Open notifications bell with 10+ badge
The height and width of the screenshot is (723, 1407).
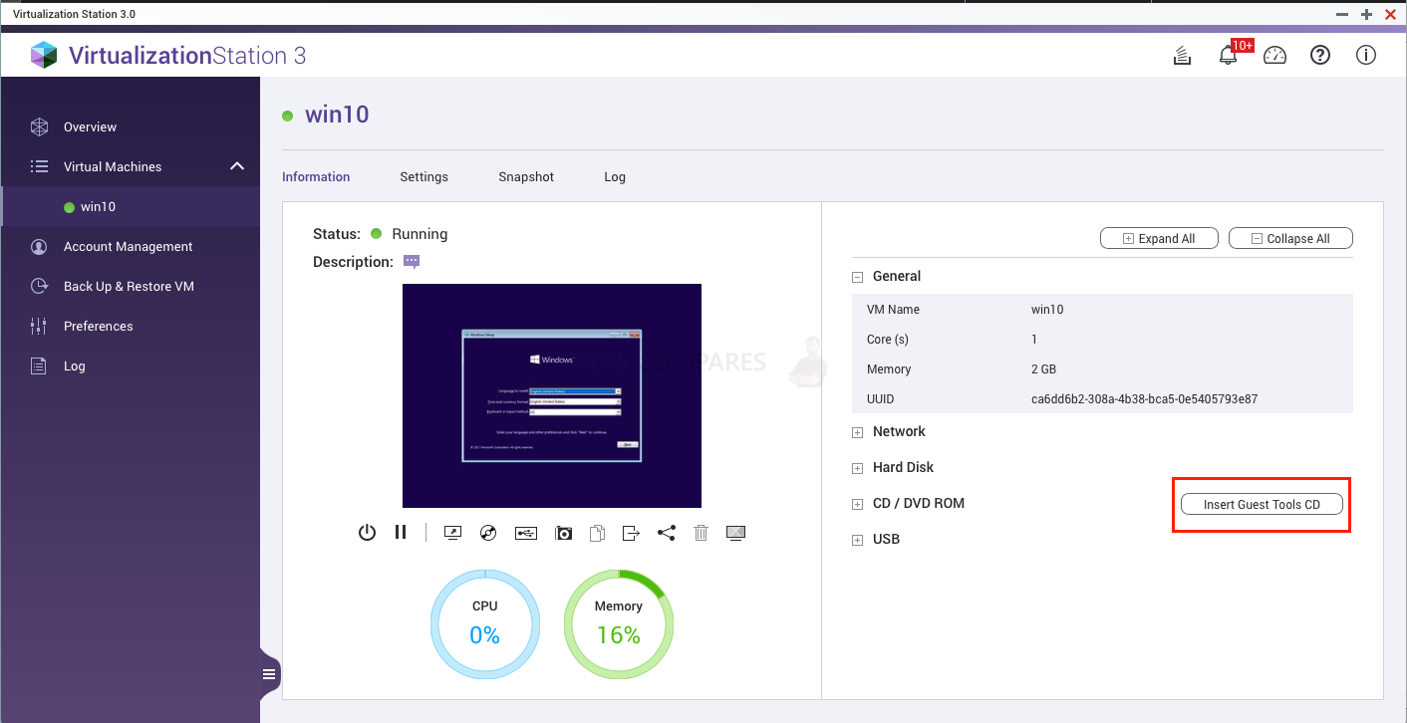pyautogui.click(x=1229, y=56)
